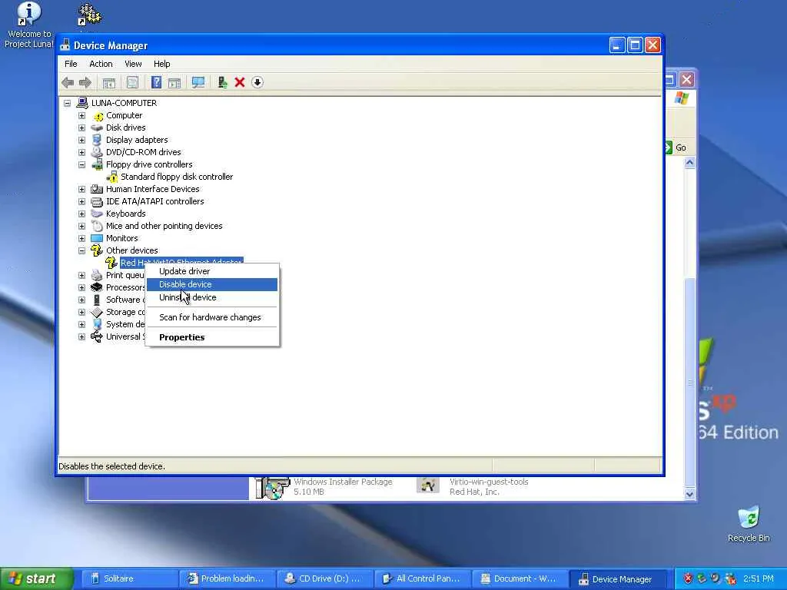Switch to the Problem loading taskbar window
The height and width of the screenshot is (590, 787).
tap(227, 578)
